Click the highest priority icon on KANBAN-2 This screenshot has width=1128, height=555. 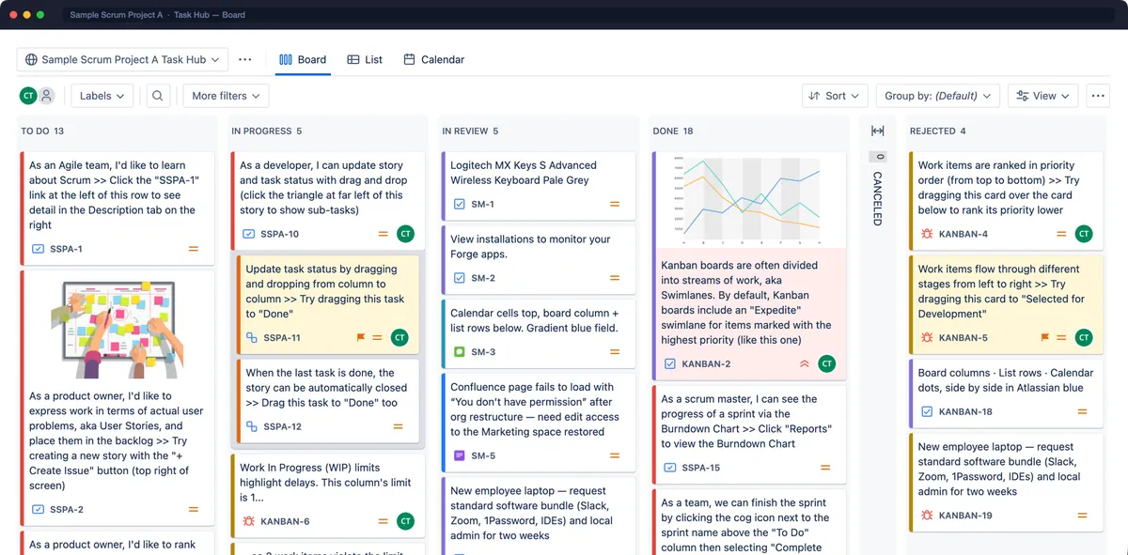805,363
